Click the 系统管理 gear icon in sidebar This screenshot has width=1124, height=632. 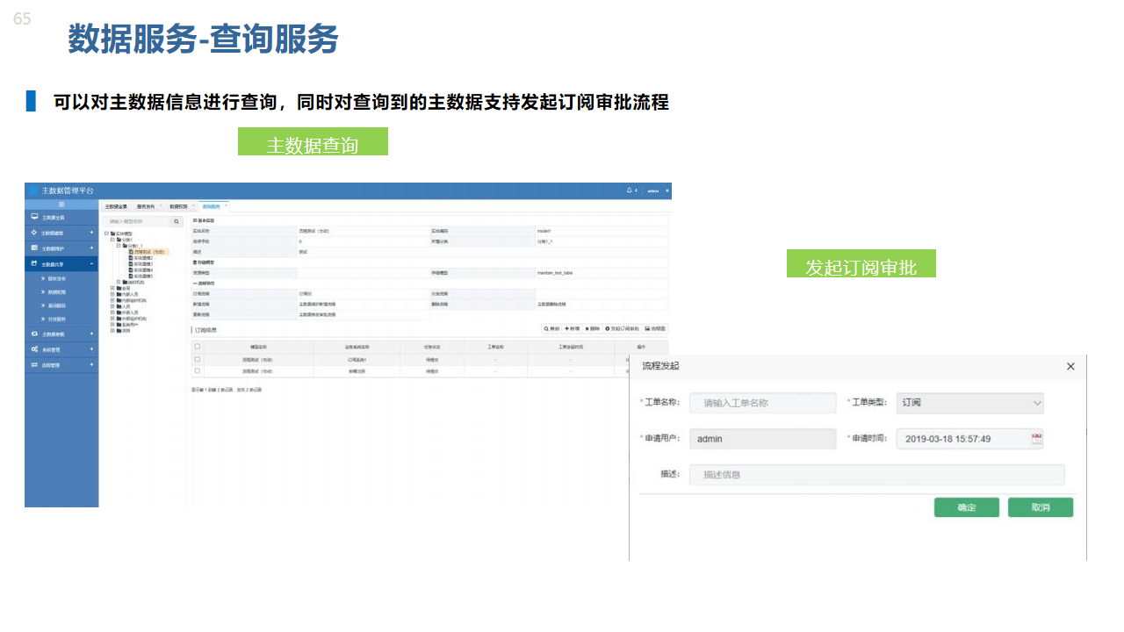tap(34, 348)
